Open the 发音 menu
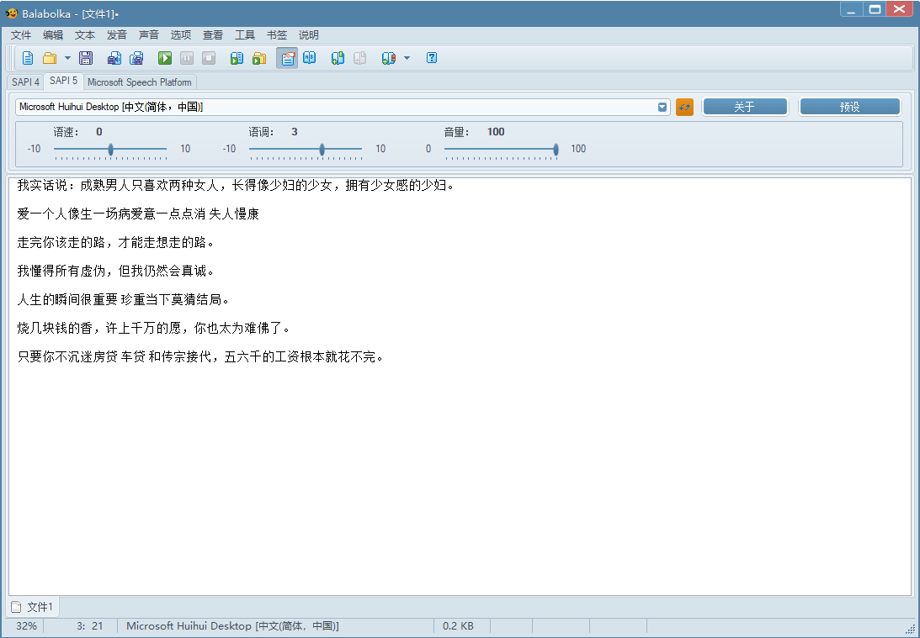The height and width of the screenshot is (638, 920). 117,35
